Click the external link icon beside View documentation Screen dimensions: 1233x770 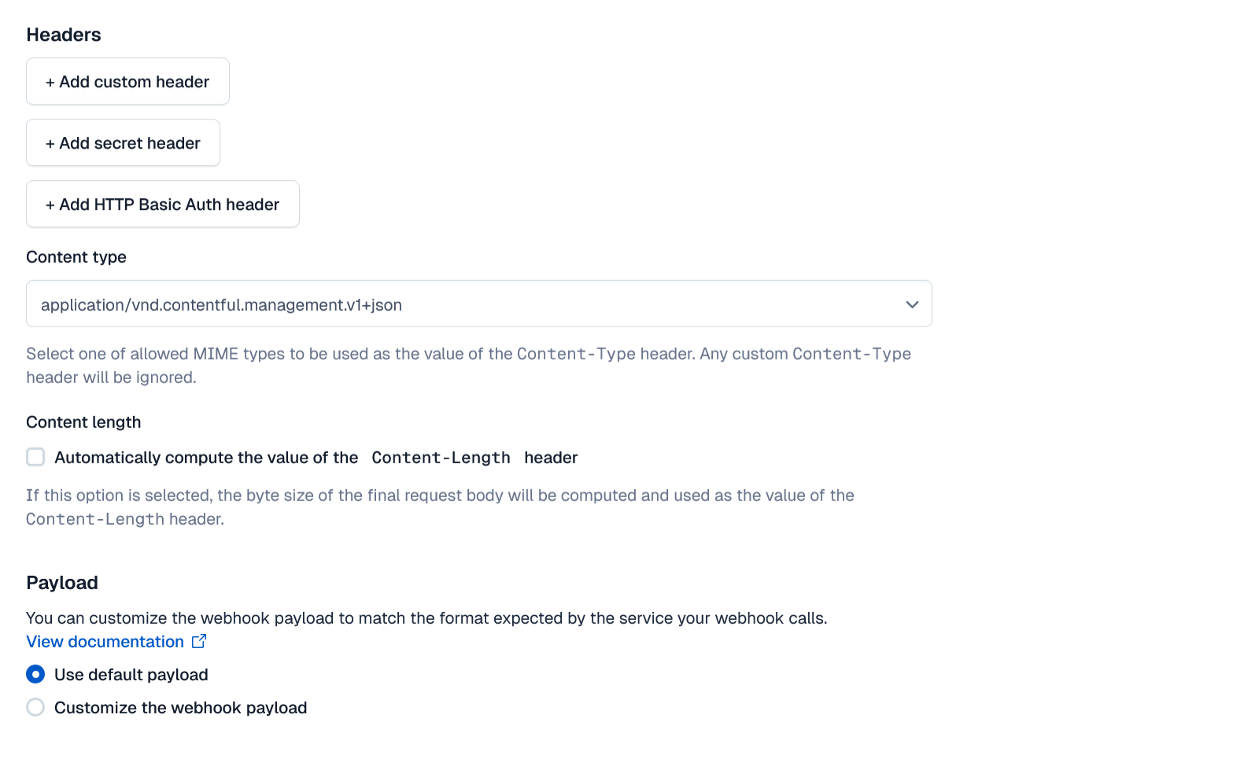click(198, 641)
